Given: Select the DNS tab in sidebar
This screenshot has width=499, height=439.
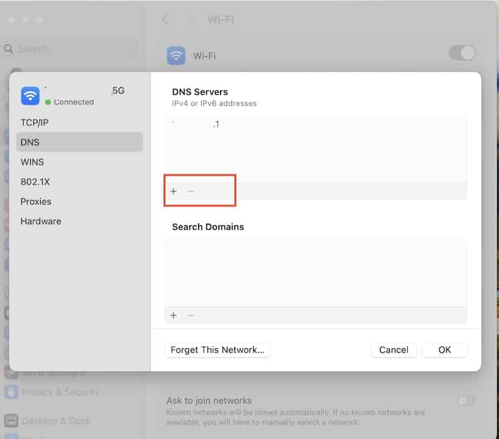Looking at the screenshot, I should (x=30, y=142).
